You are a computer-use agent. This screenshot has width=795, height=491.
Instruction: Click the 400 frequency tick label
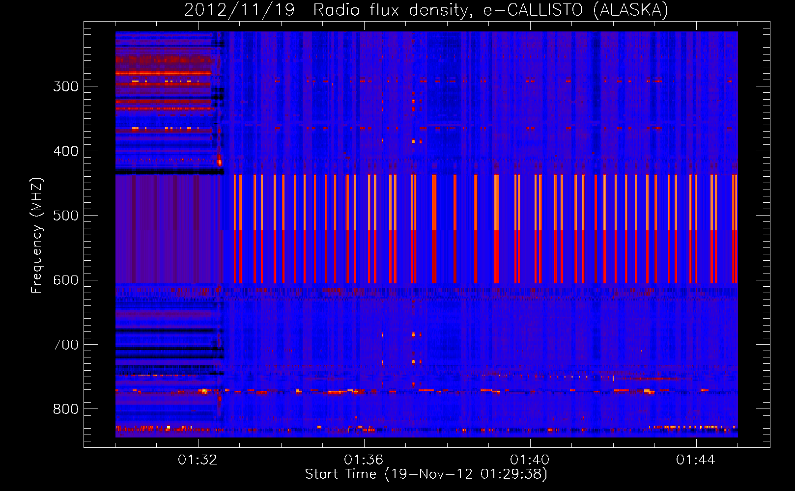click(66, 151)
